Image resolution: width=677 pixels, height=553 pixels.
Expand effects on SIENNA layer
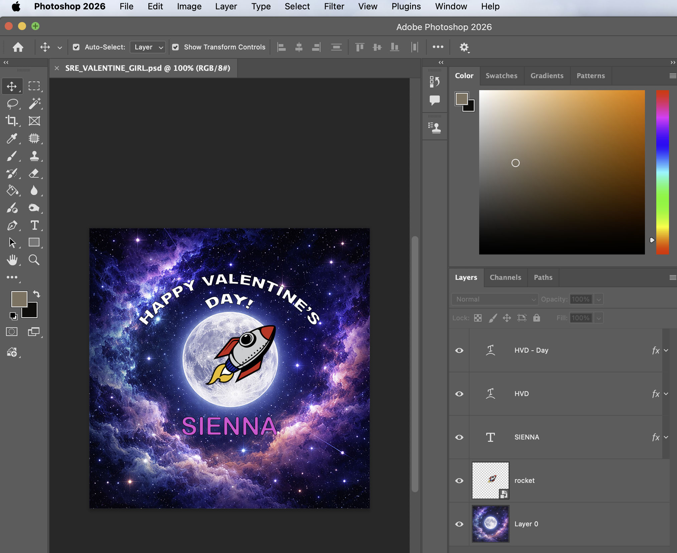[666, 437]
